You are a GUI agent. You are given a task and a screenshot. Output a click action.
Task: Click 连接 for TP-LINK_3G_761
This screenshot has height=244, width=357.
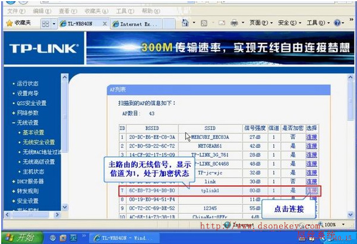pyautogui.click(x=311, y=155)
